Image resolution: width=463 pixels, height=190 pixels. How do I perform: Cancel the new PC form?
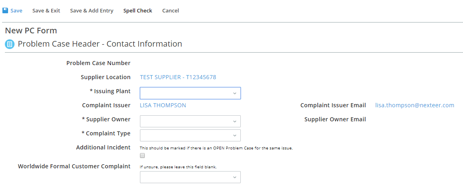click(170, 10)
